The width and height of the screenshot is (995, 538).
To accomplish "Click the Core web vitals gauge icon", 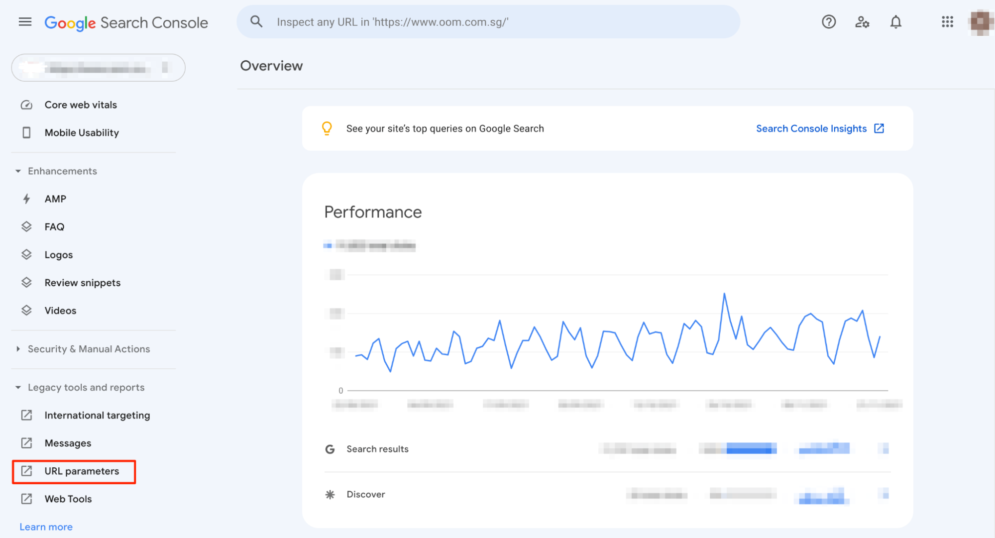I will coord(26,105).
